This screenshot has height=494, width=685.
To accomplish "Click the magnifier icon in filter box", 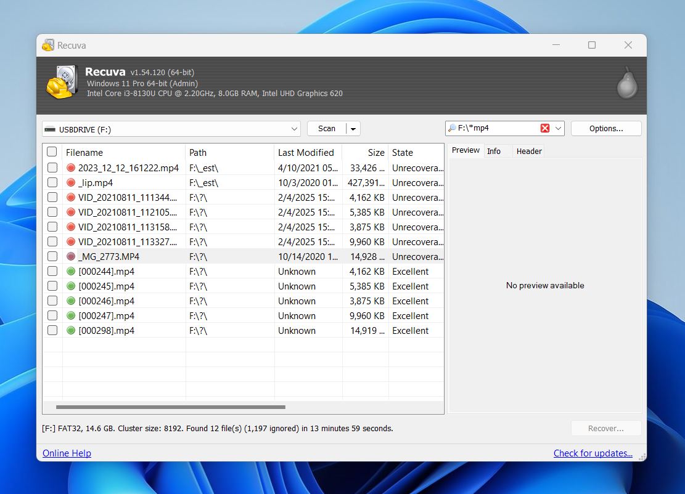I will point(452,128).
